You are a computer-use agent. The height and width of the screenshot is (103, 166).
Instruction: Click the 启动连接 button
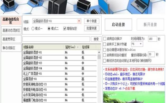(118, 24)
